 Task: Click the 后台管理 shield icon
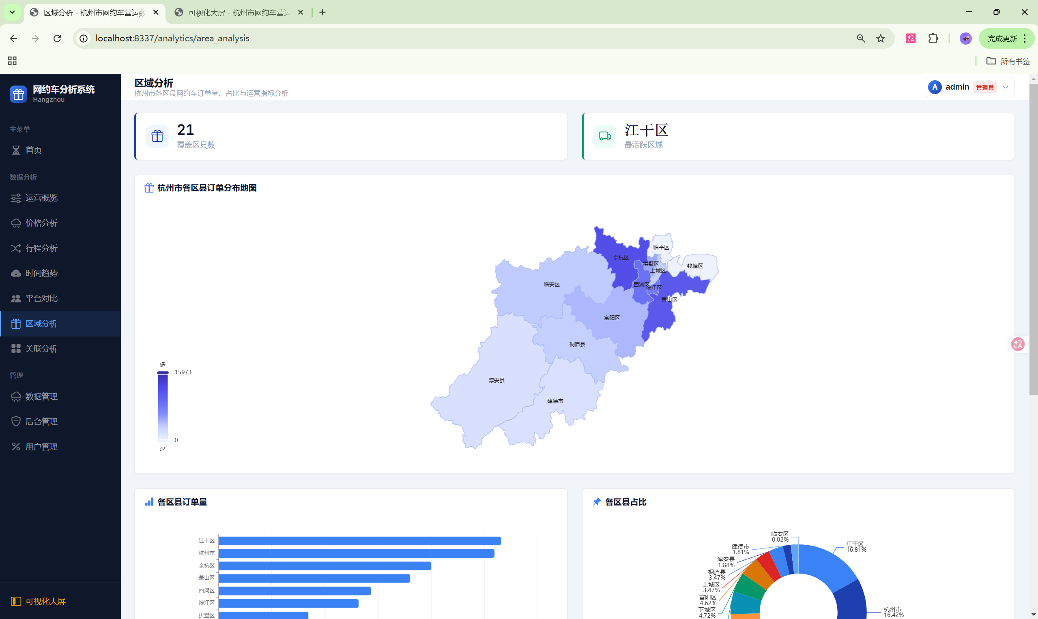pyautogui.click(x=16, y=422)
